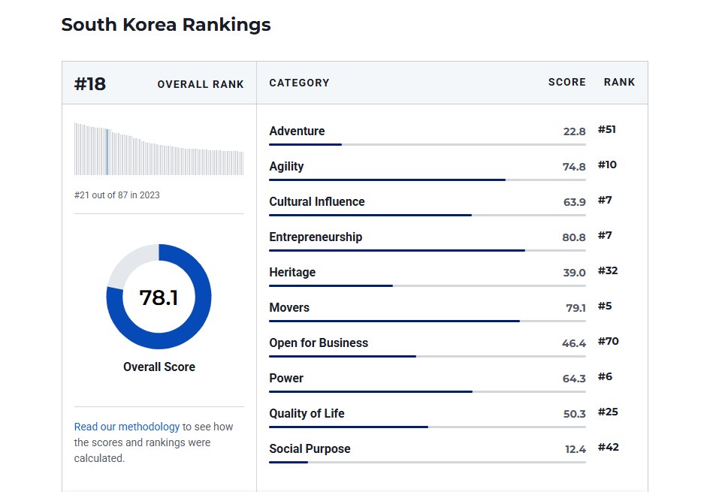Click the blue highlighted bar in ranking histogram
Screen dimensions: 719x492
click(107, 152)
